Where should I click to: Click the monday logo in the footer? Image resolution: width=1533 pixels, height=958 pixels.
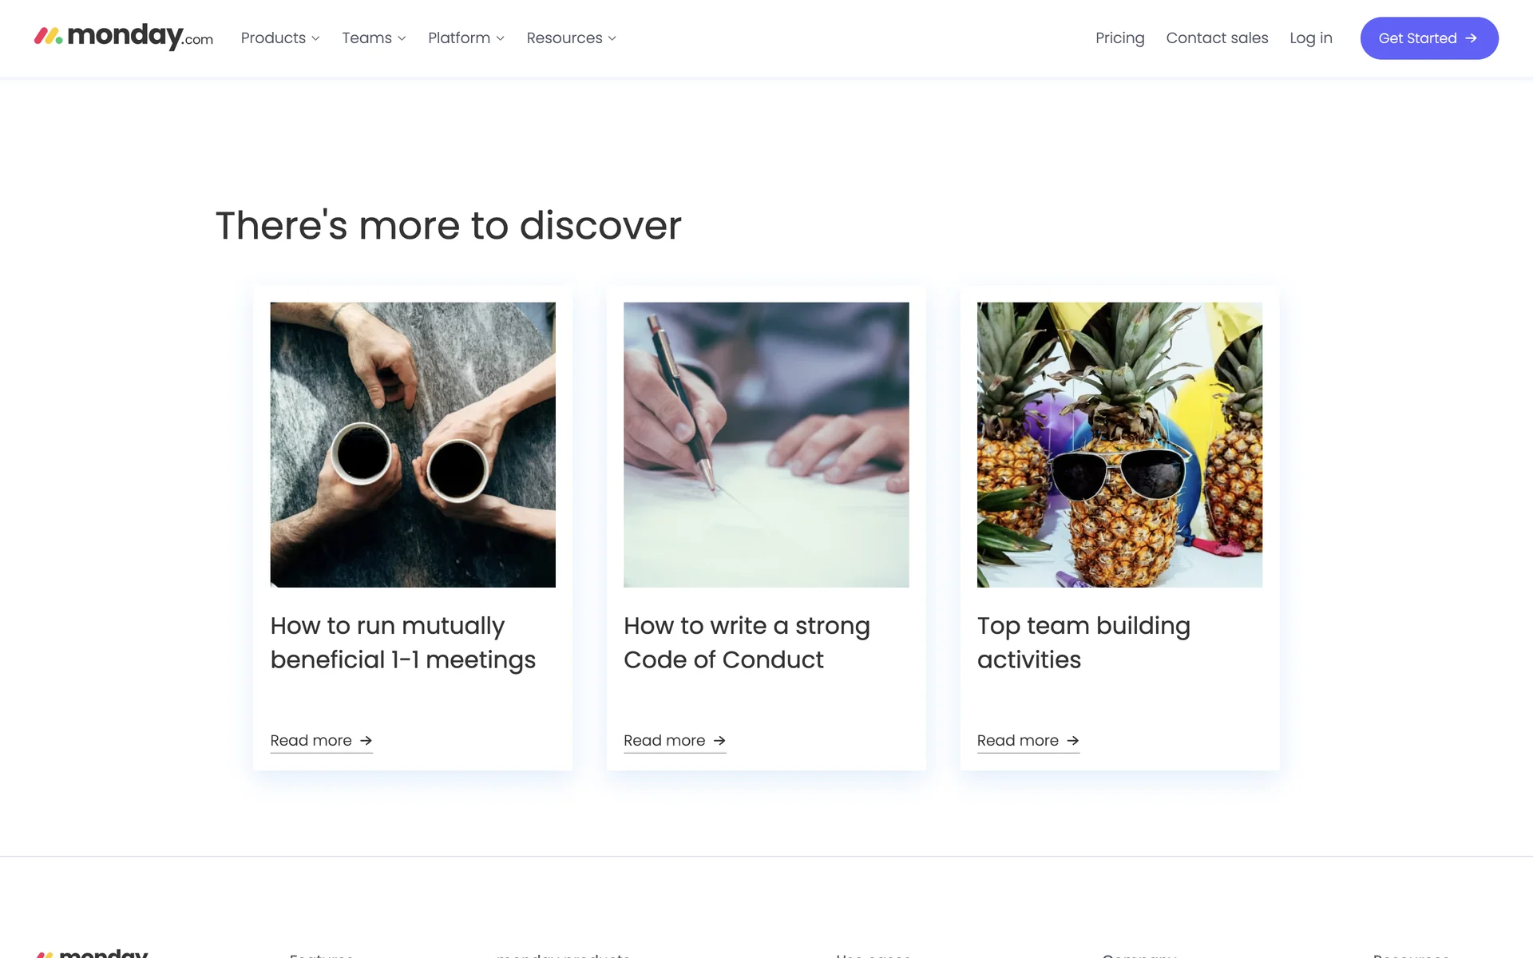(x=93, y=952)
